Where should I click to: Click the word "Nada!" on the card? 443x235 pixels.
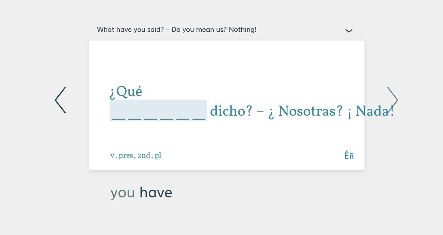374,111
